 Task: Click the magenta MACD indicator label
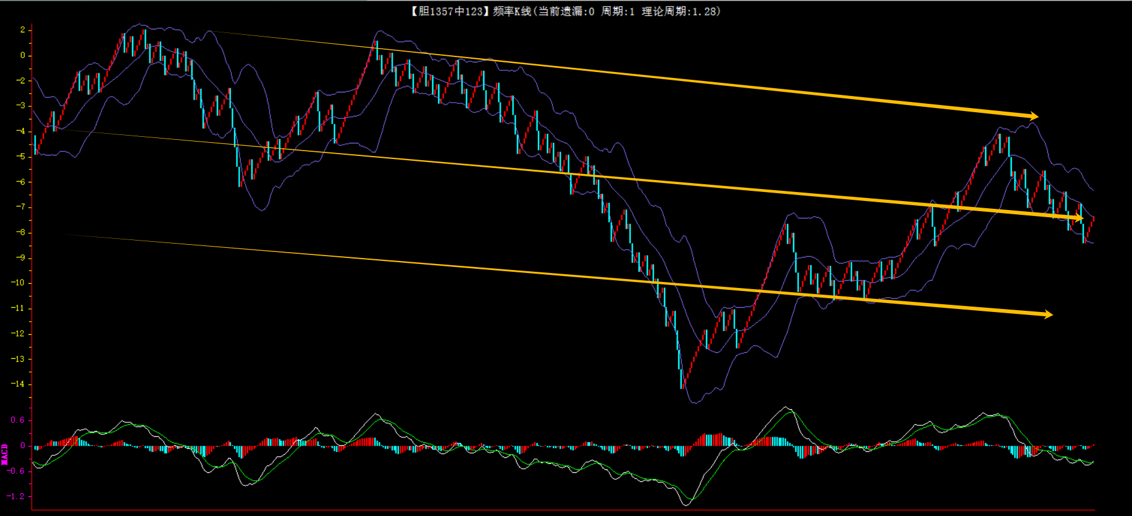click(x=5, y=454)
